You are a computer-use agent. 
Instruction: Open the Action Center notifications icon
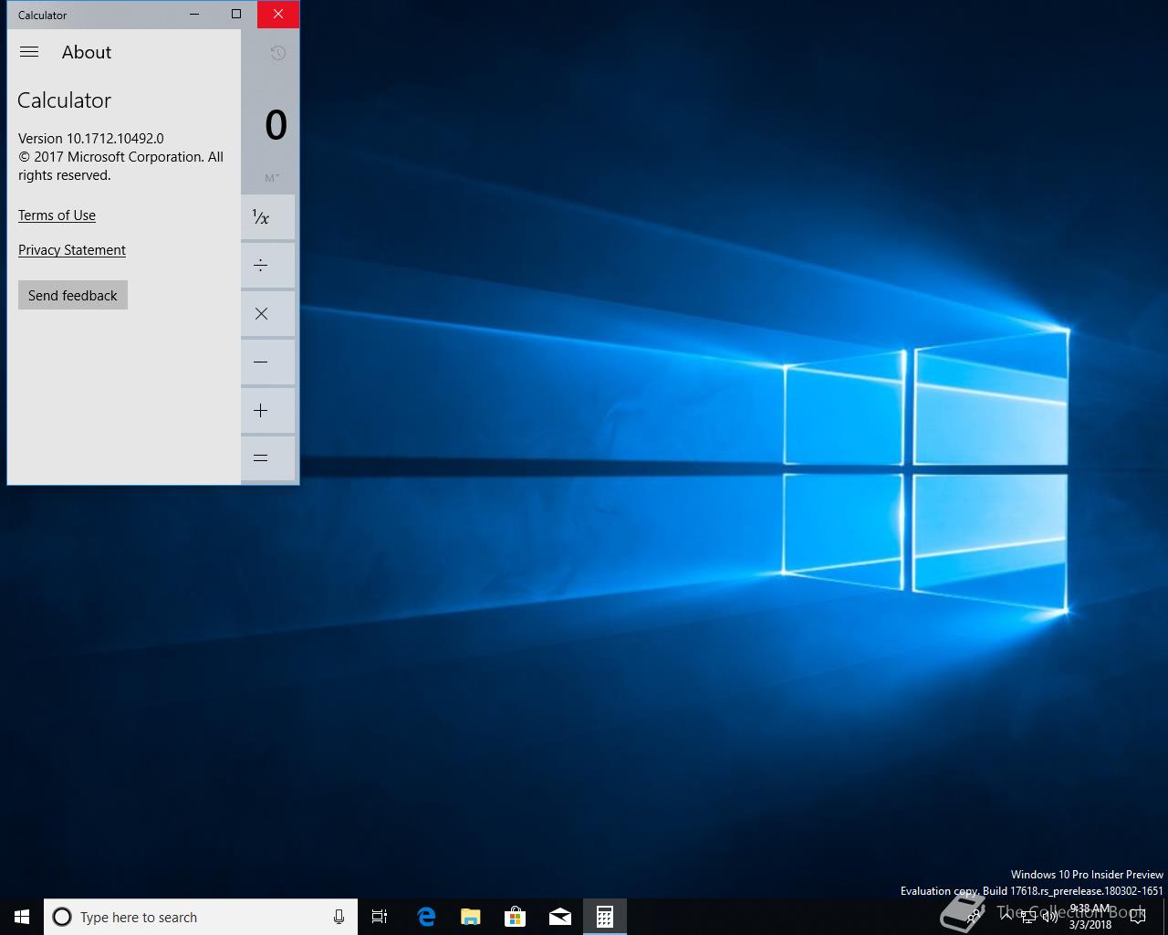pyautogui.click(x=1137, y=917)
